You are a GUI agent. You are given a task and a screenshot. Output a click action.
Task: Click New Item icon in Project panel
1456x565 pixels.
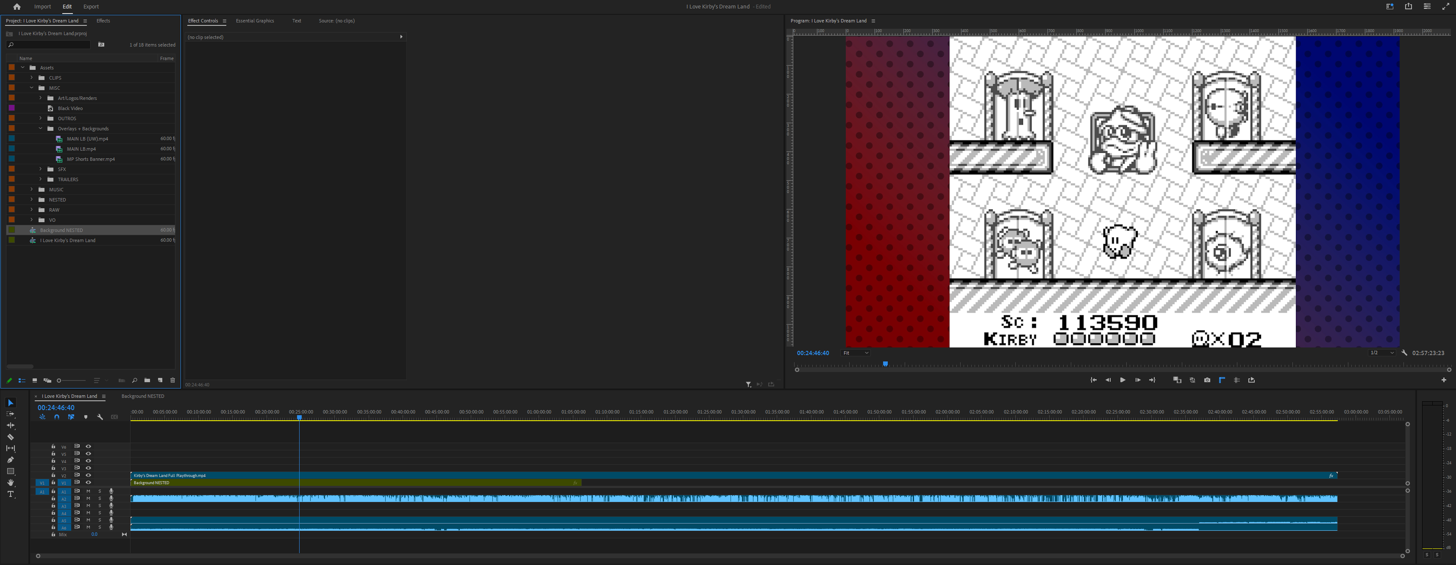coord(160,380)
